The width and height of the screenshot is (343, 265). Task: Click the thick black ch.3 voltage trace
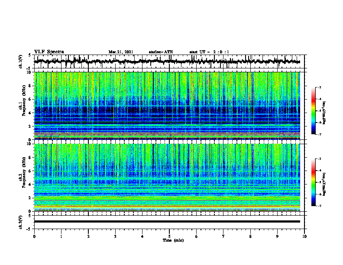coord(167,222)
